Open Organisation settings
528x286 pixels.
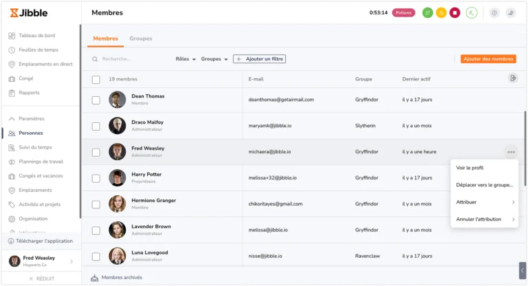pyautogui.click(x=33, y=219)
